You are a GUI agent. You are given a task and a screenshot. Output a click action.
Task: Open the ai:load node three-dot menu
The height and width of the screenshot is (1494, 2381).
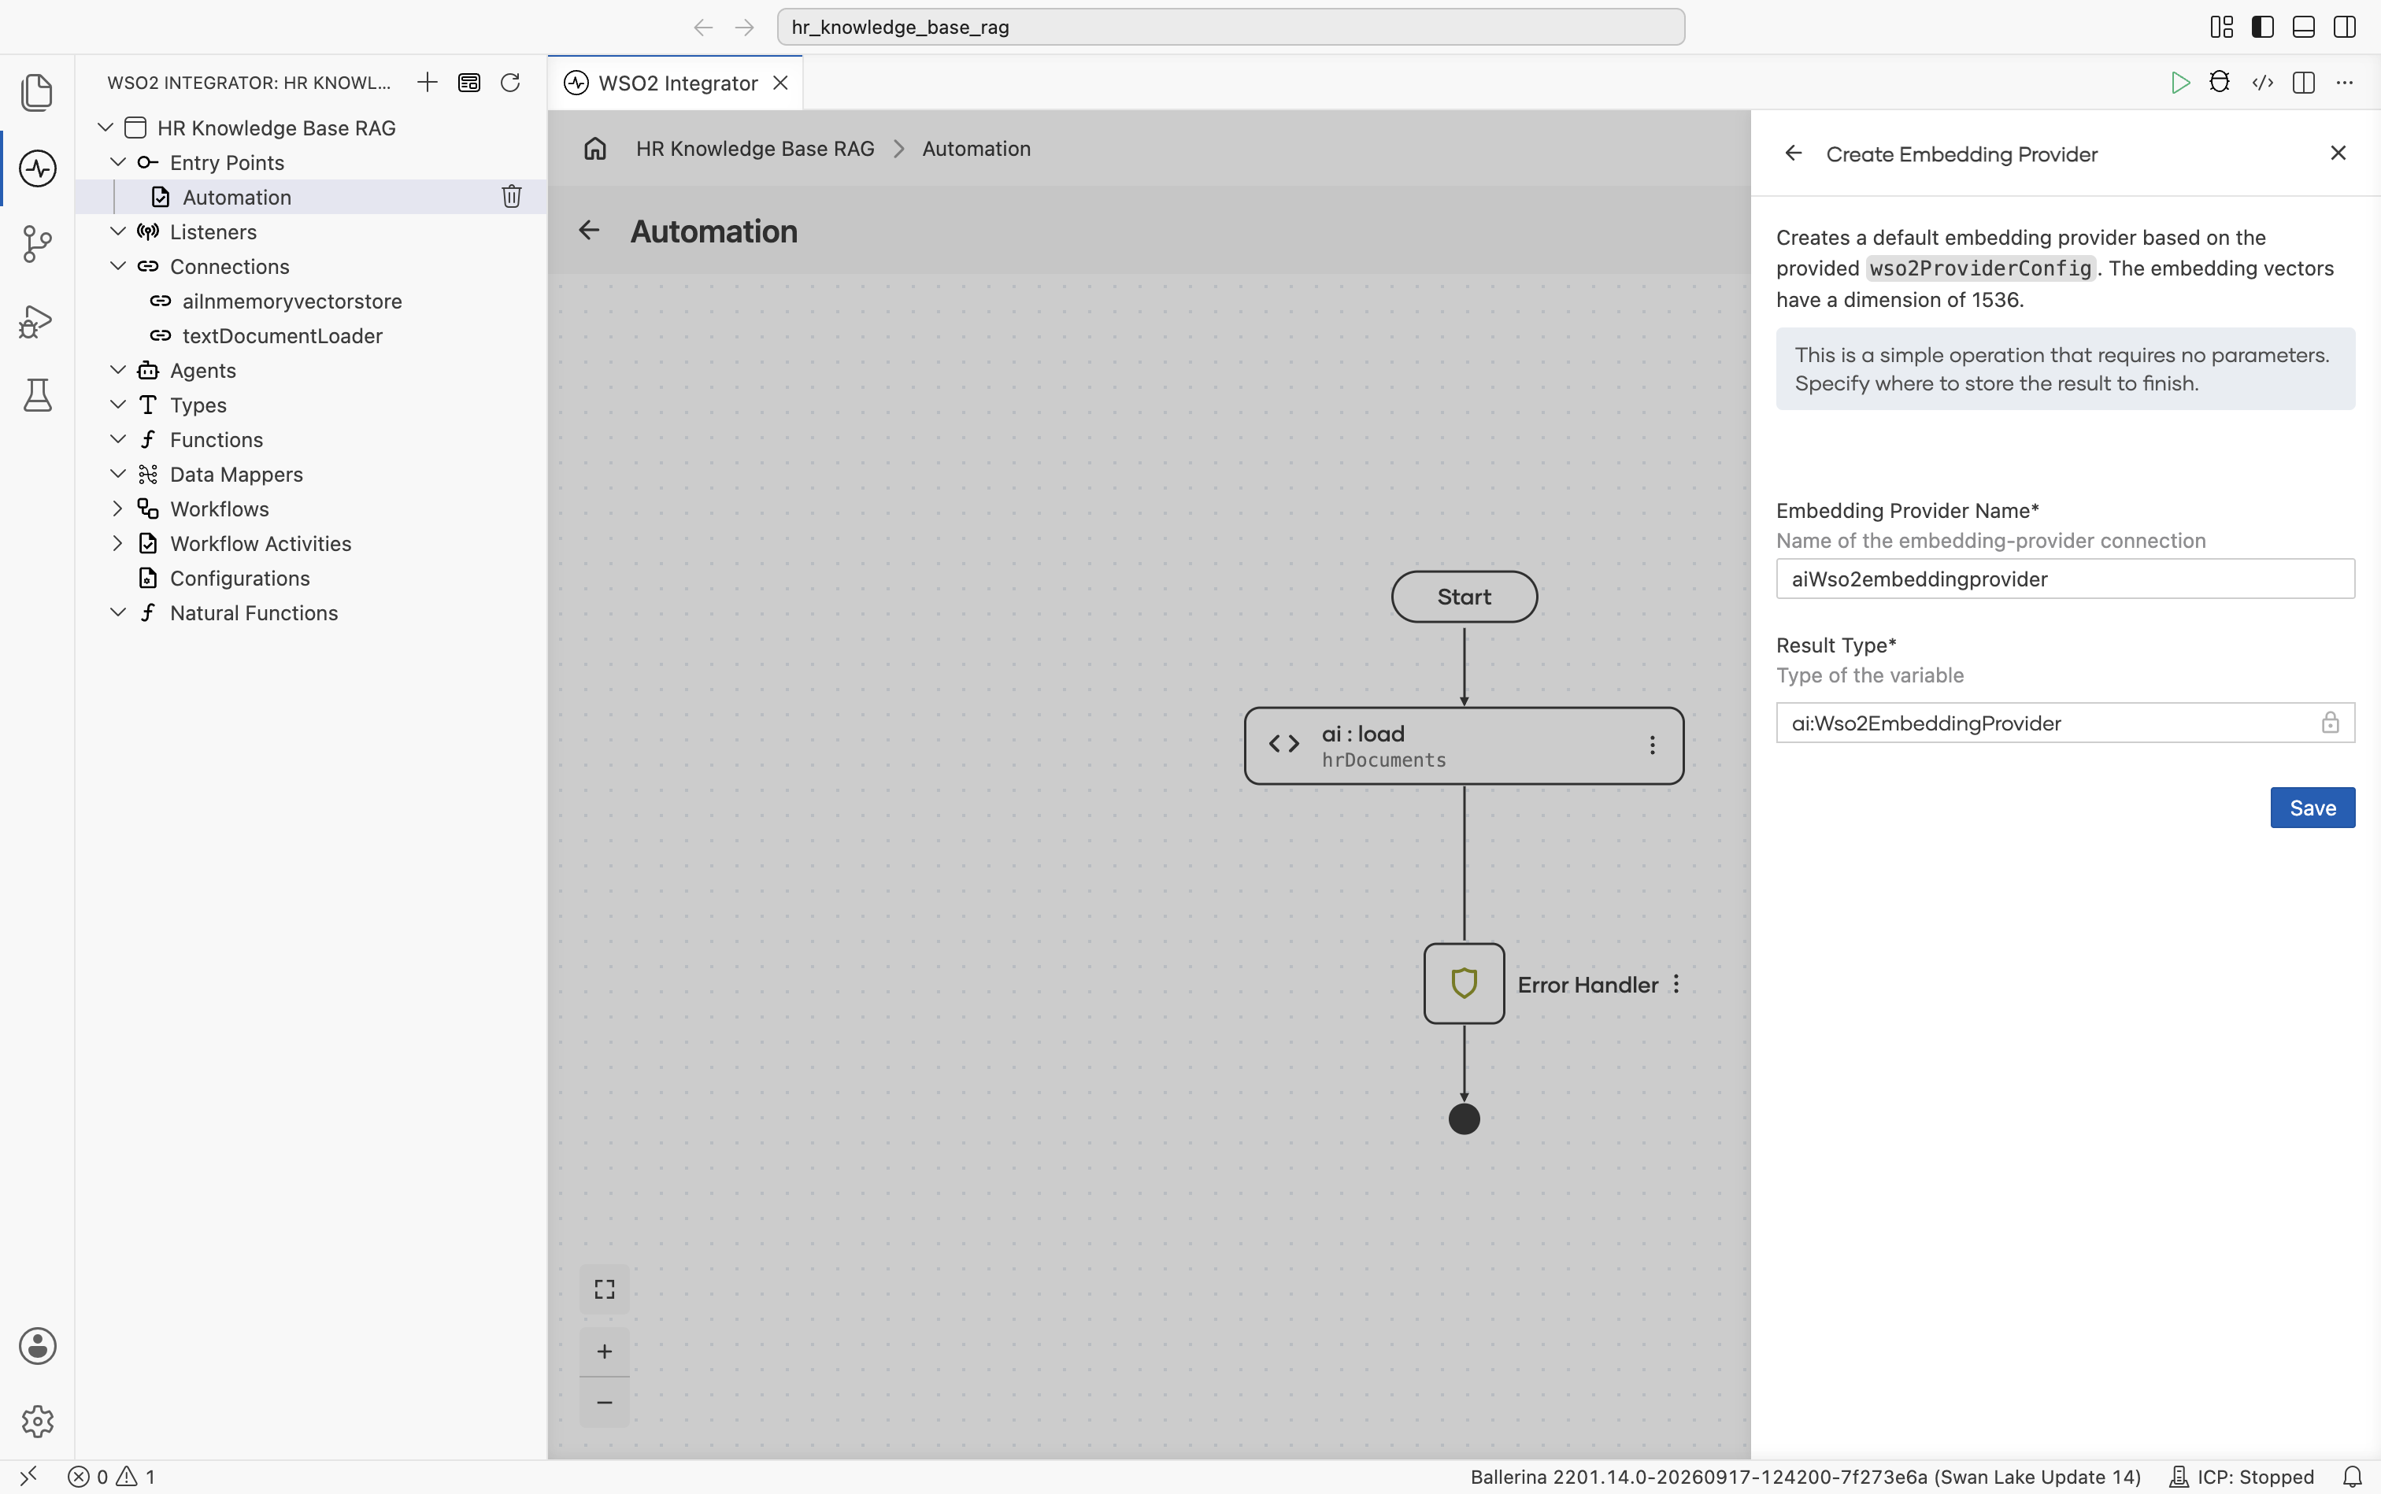coord(1652,745)
